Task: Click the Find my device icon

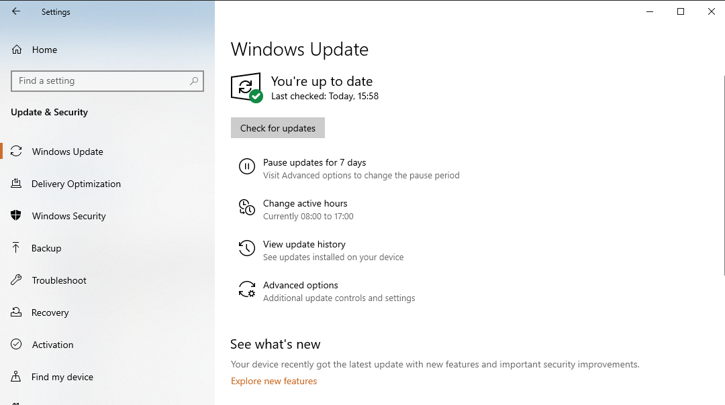Action: point(15,376)
